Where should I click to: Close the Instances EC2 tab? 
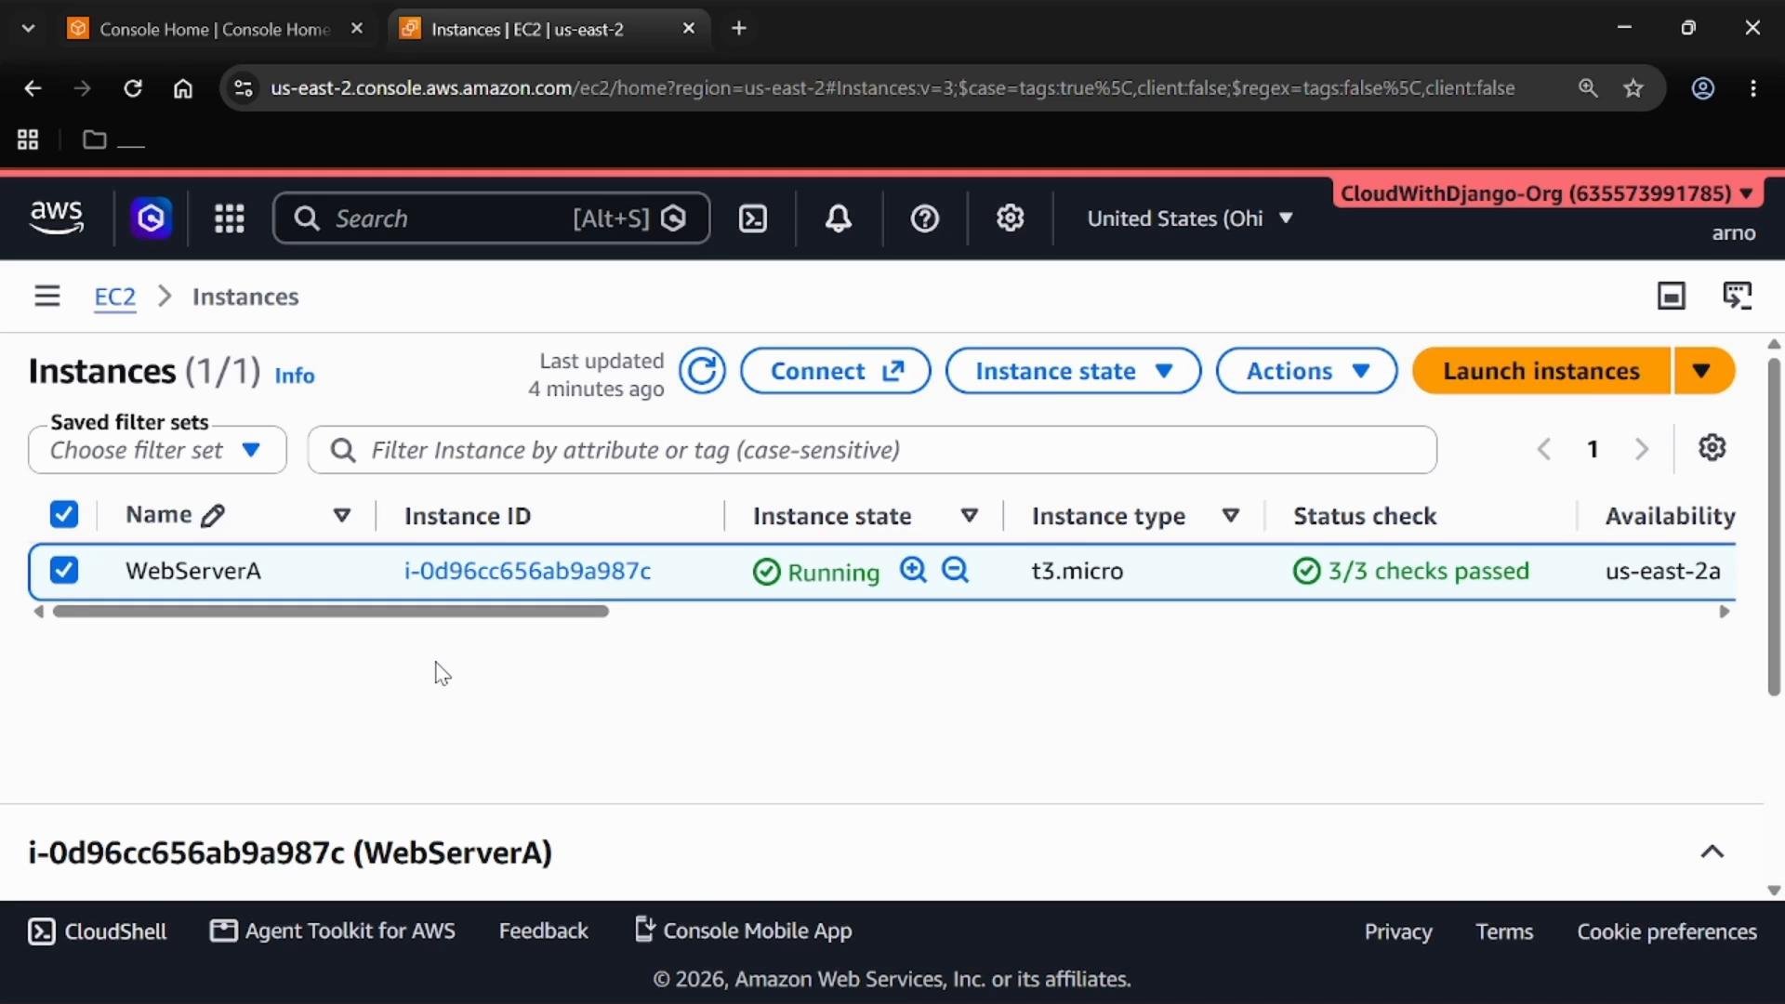click(x=689, y=29)
